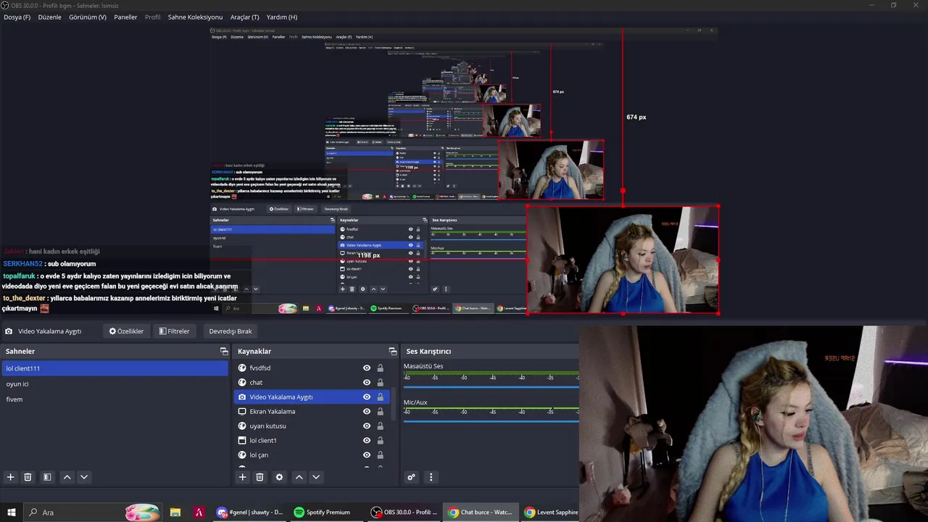The height and width of the screenshot is (522, 928).
Task: Select the fivem scene
Action: (x=115, y=399)
